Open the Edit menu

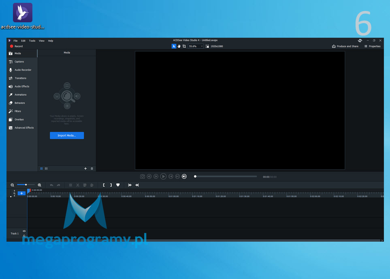coord(23,41)
